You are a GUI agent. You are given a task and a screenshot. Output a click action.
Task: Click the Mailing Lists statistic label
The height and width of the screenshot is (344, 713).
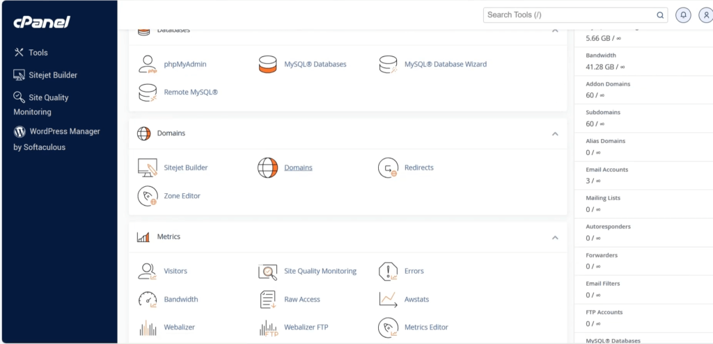point(603,198)
